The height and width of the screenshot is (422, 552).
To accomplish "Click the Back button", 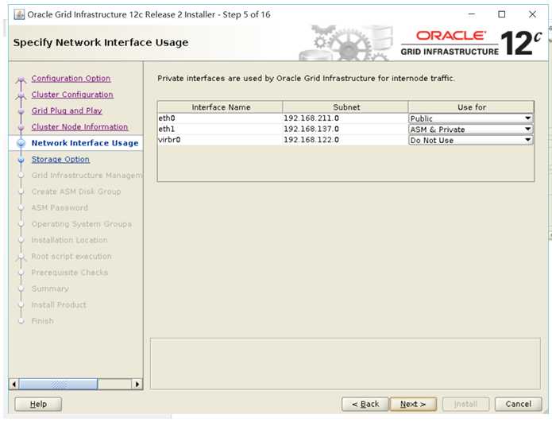I will tap(365, 404).
